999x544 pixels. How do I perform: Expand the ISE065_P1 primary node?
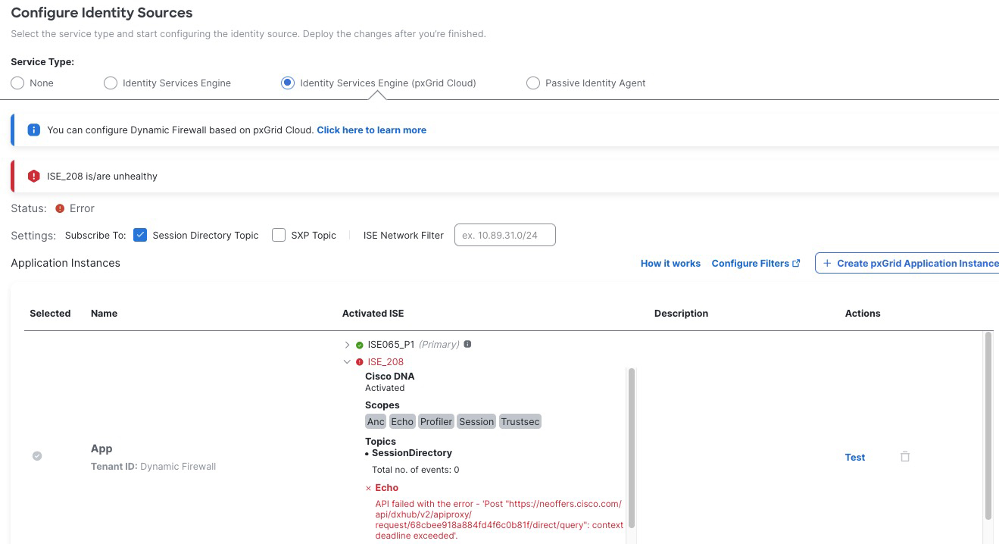point(348,345)
